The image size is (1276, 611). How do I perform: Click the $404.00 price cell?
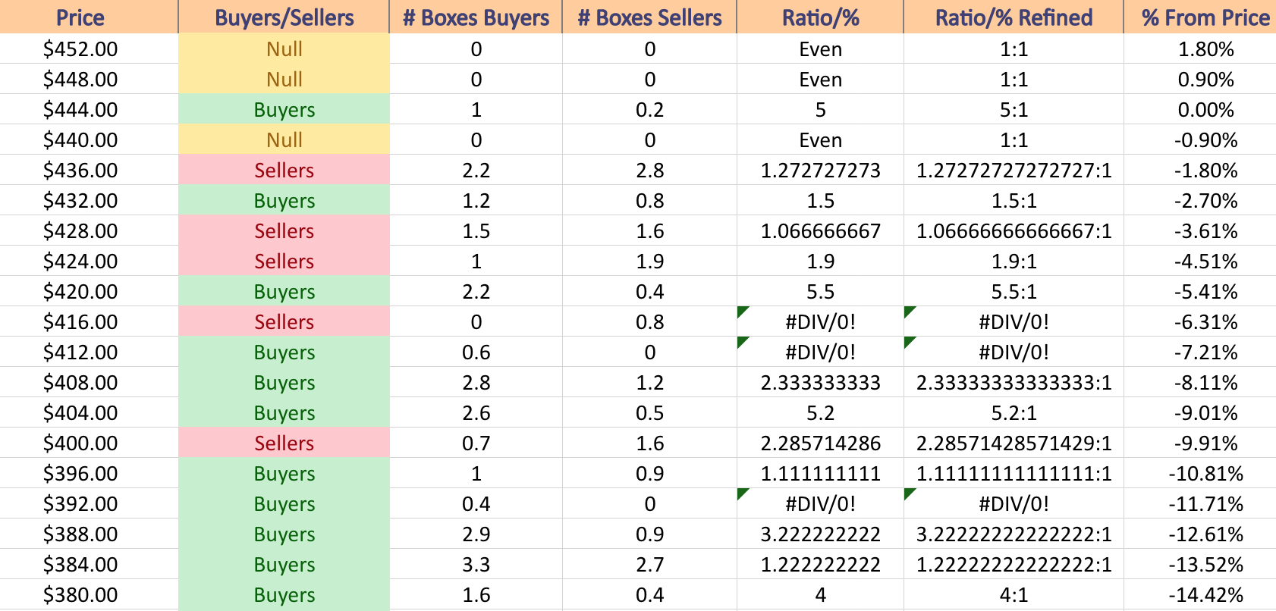click(x=89, y=413)
